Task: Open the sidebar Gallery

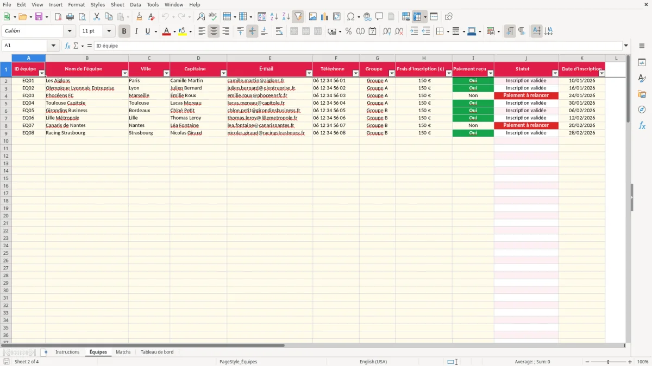Action: (642, 94)
